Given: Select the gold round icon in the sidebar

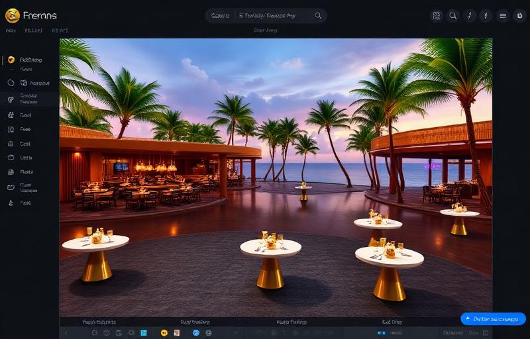Looking at the screenshot, I should point(11,60).
